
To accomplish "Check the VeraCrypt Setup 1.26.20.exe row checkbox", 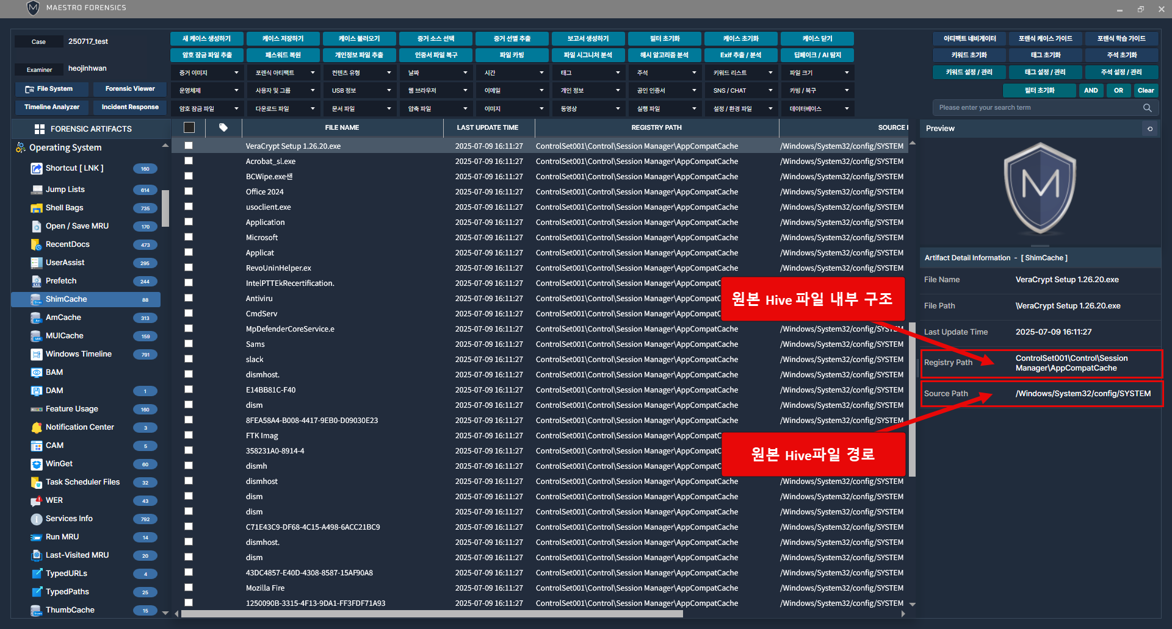I will point(189,146).
